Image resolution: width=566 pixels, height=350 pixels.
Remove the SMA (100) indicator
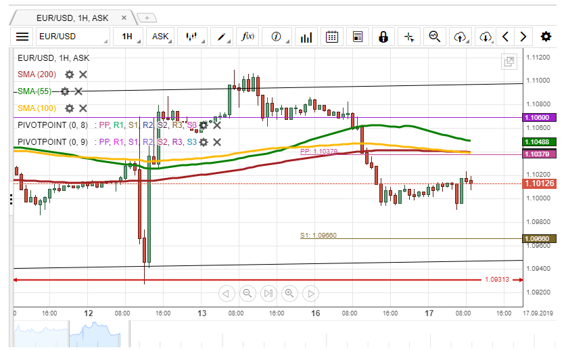coord(83,108)
